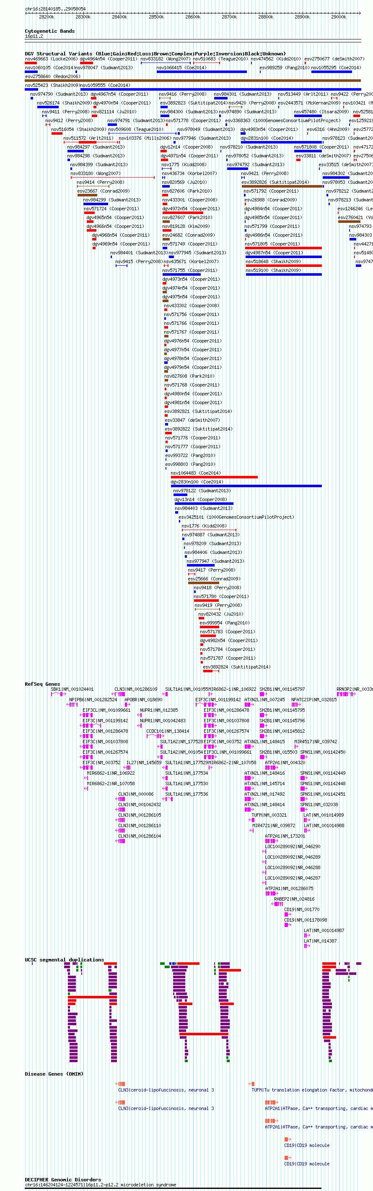Open the RefSeq Genes track title

(42, 684)
